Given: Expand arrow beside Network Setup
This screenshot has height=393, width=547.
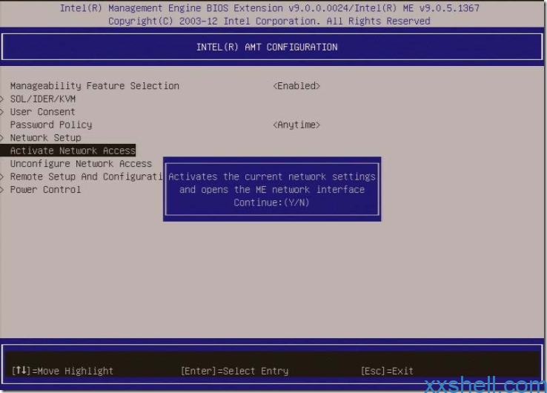Looking at the screenshot, I should [2, 137].
